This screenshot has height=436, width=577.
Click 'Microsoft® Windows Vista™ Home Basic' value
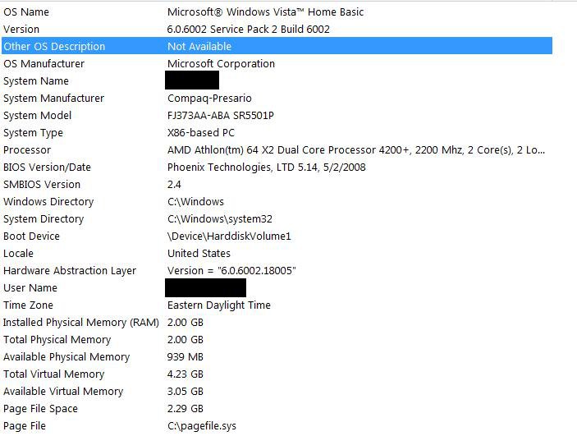click(265, 11)
